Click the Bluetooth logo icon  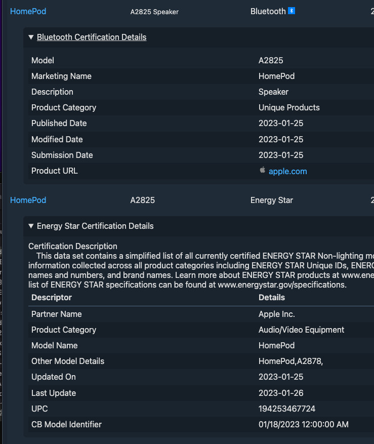[x=292, y=11]
